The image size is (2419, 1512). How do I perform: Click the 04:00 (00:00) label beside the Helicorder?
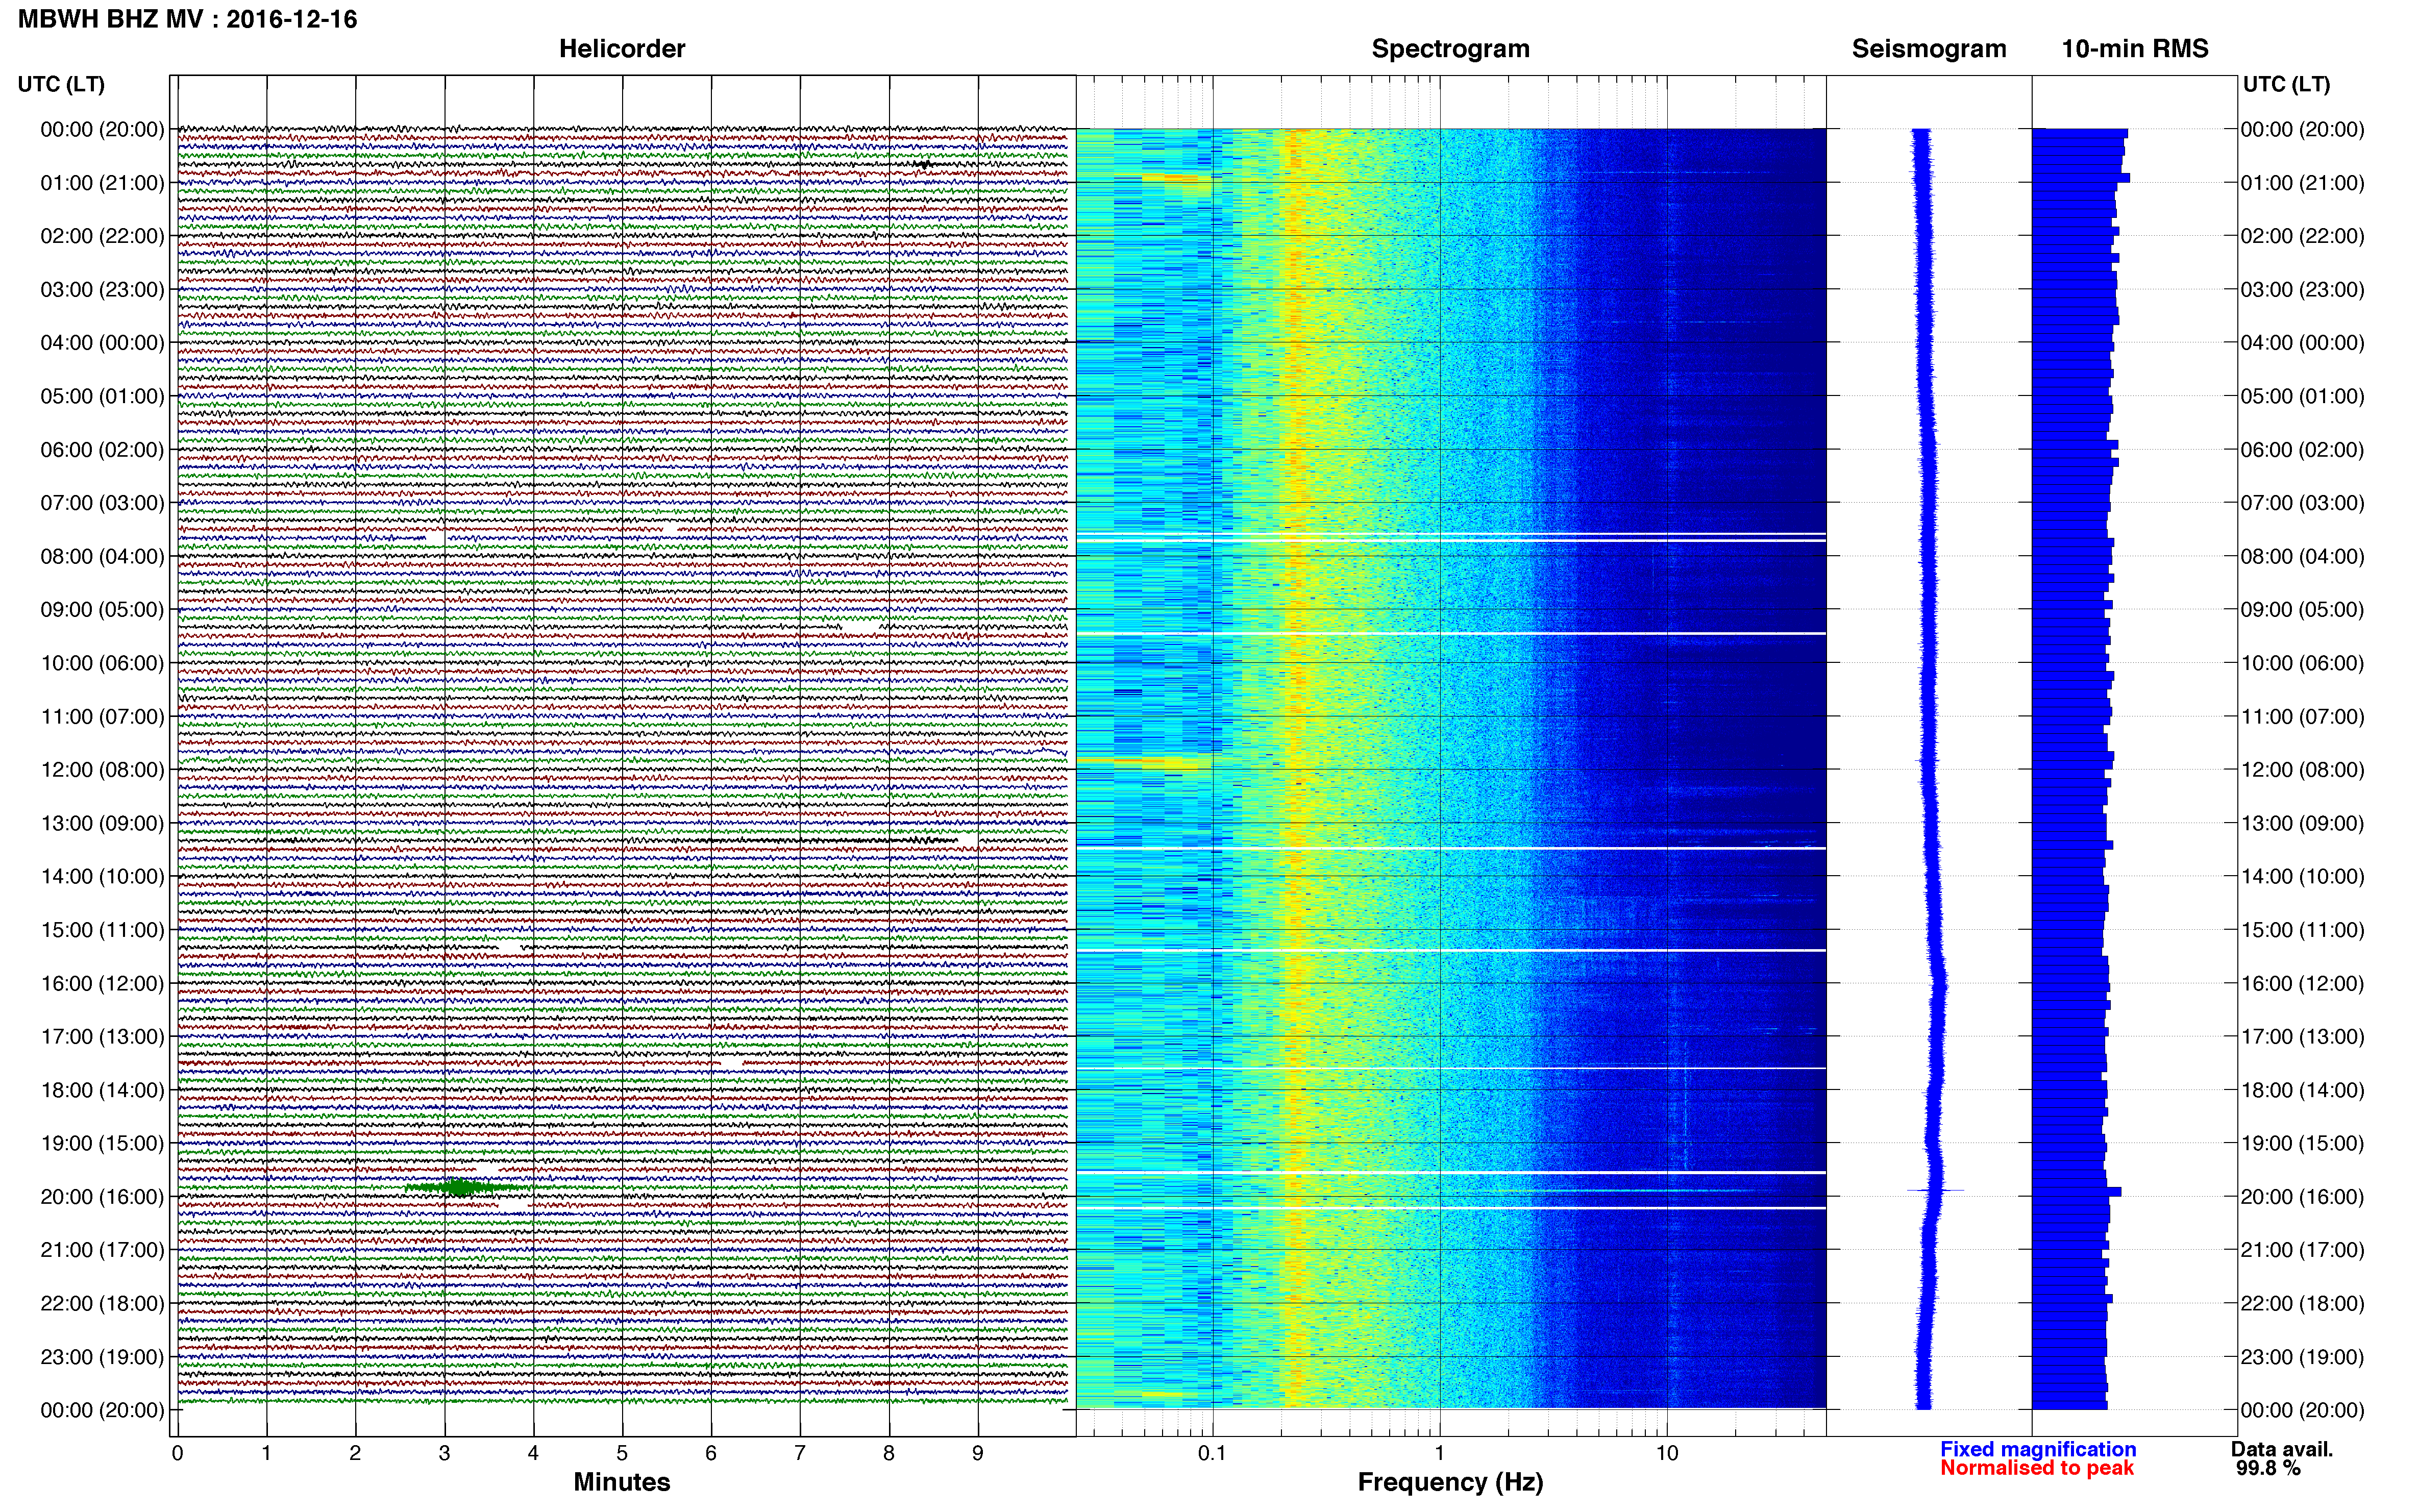tap(102, 343)
